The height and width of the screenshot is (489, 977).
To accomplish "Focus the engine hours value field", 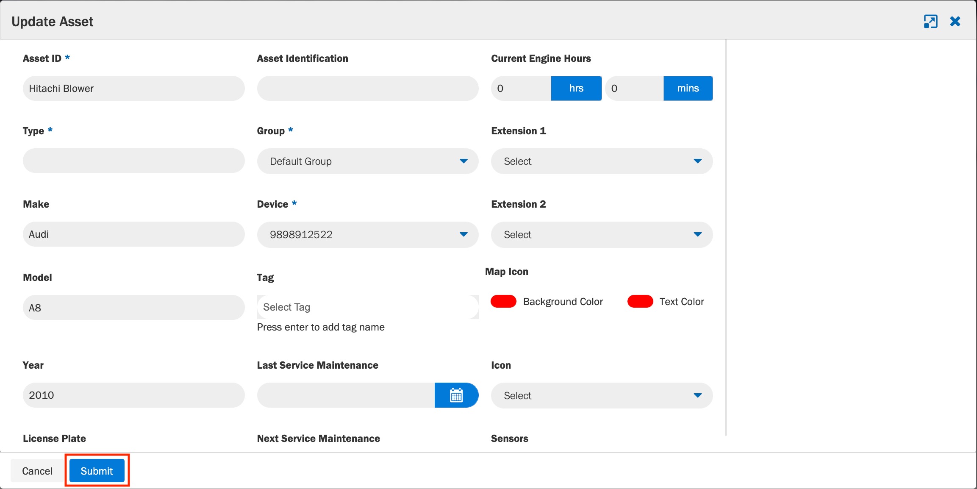I will click(521, 88).
